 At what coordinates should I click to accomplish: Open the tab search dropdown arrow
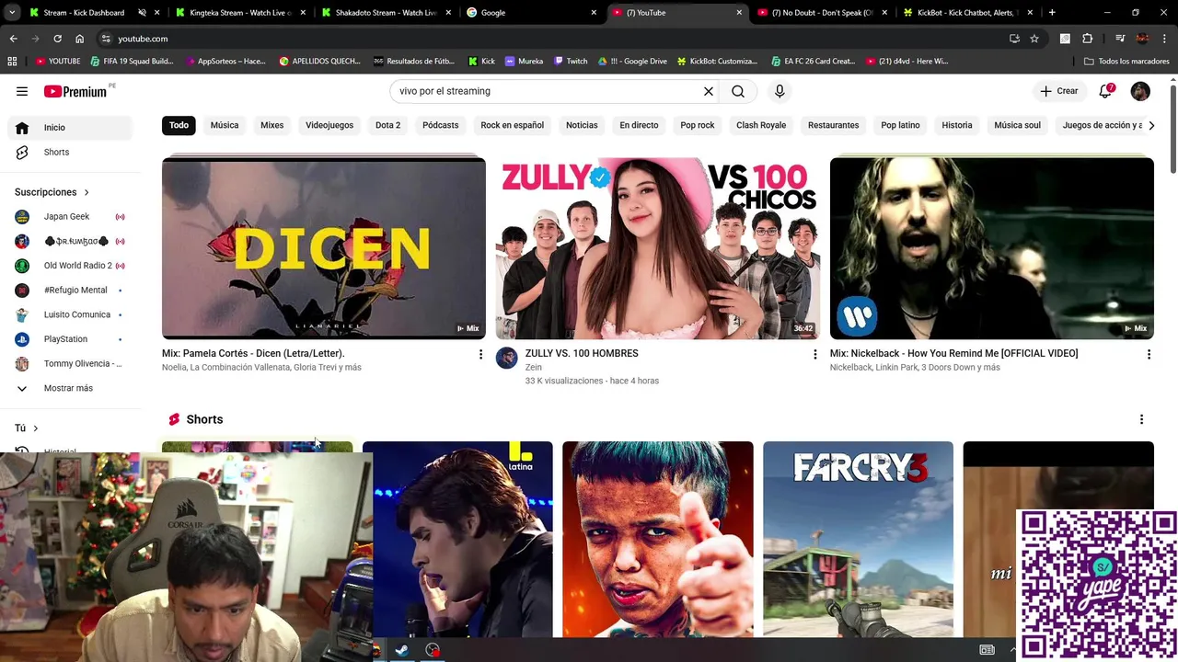[12, 13]
